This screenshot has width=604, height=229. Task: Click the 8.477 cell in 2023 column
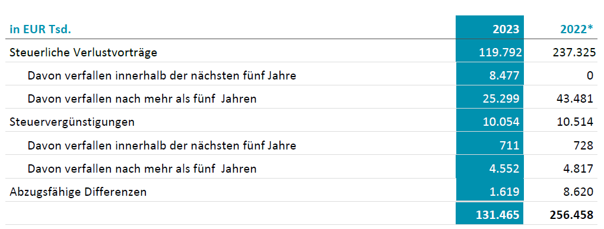click(x=506, y=75)
